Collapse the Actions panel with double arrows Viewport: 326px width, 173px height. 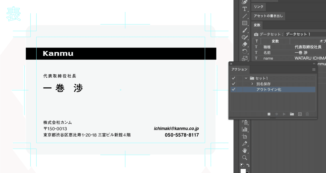[314, 63]
